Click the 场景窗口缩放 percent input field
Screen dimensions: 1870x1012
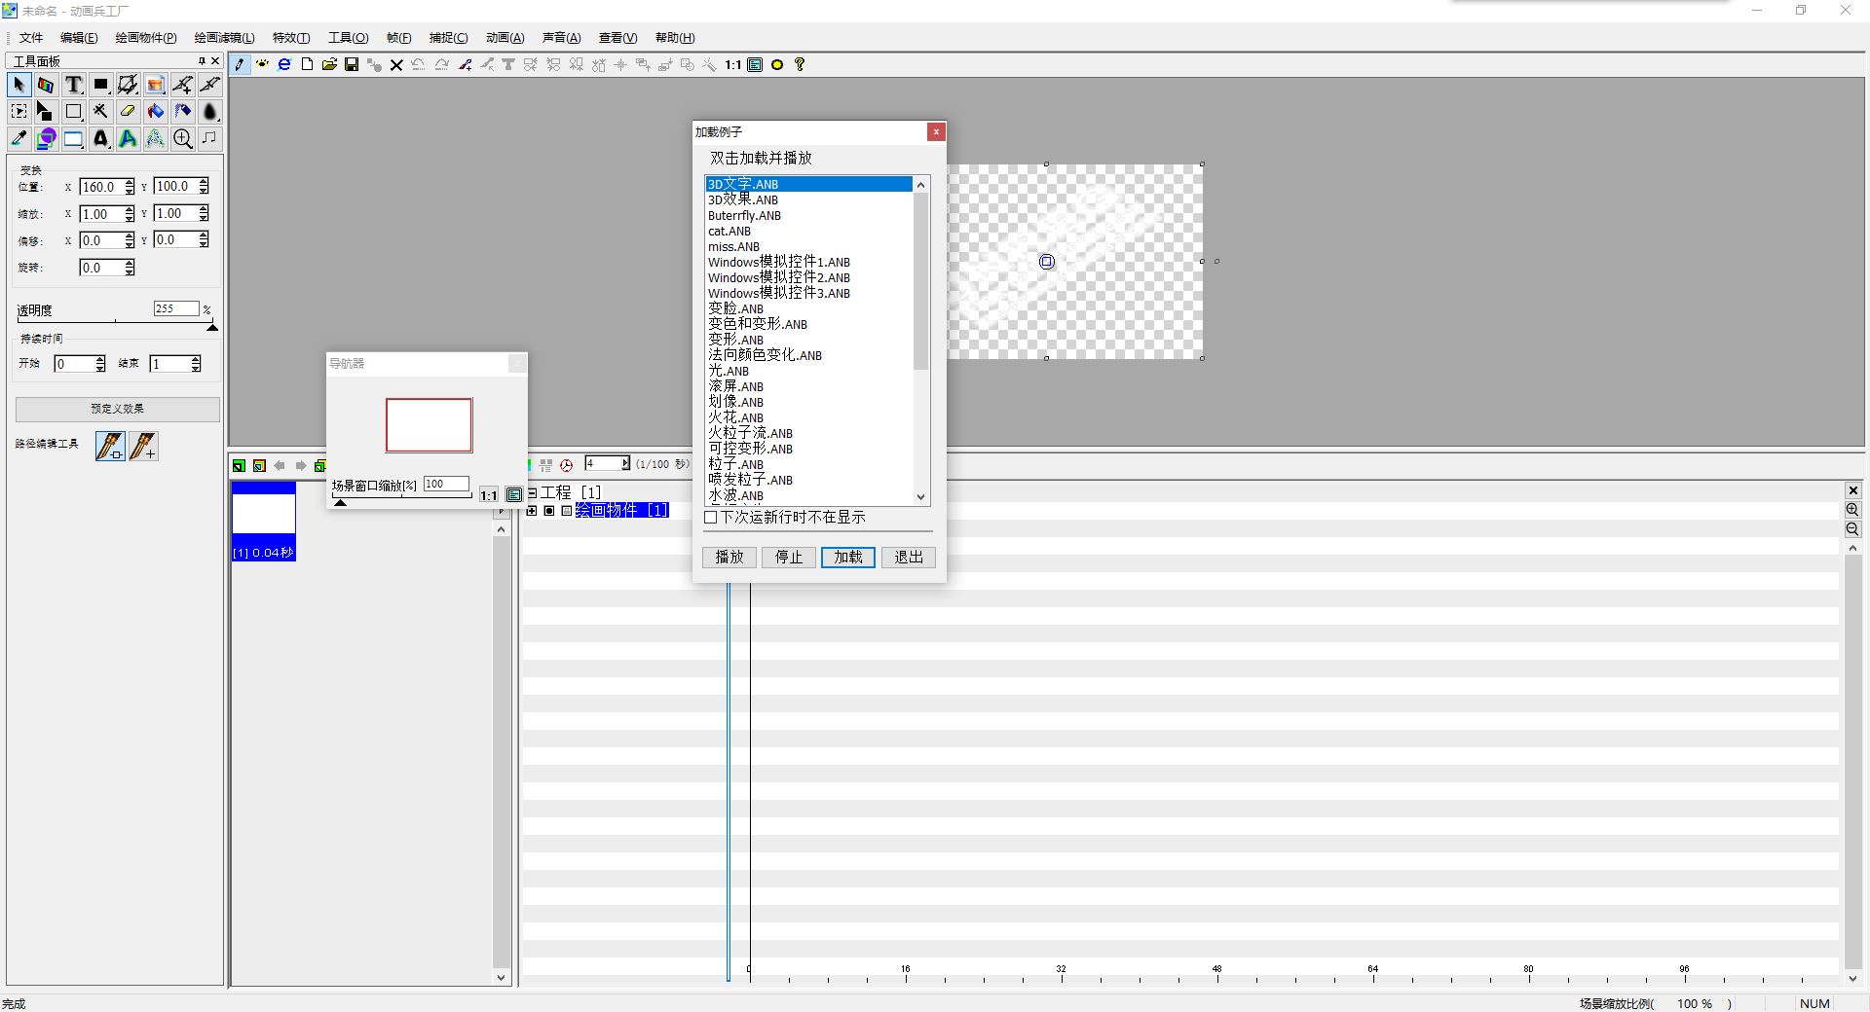pos(446,484)
